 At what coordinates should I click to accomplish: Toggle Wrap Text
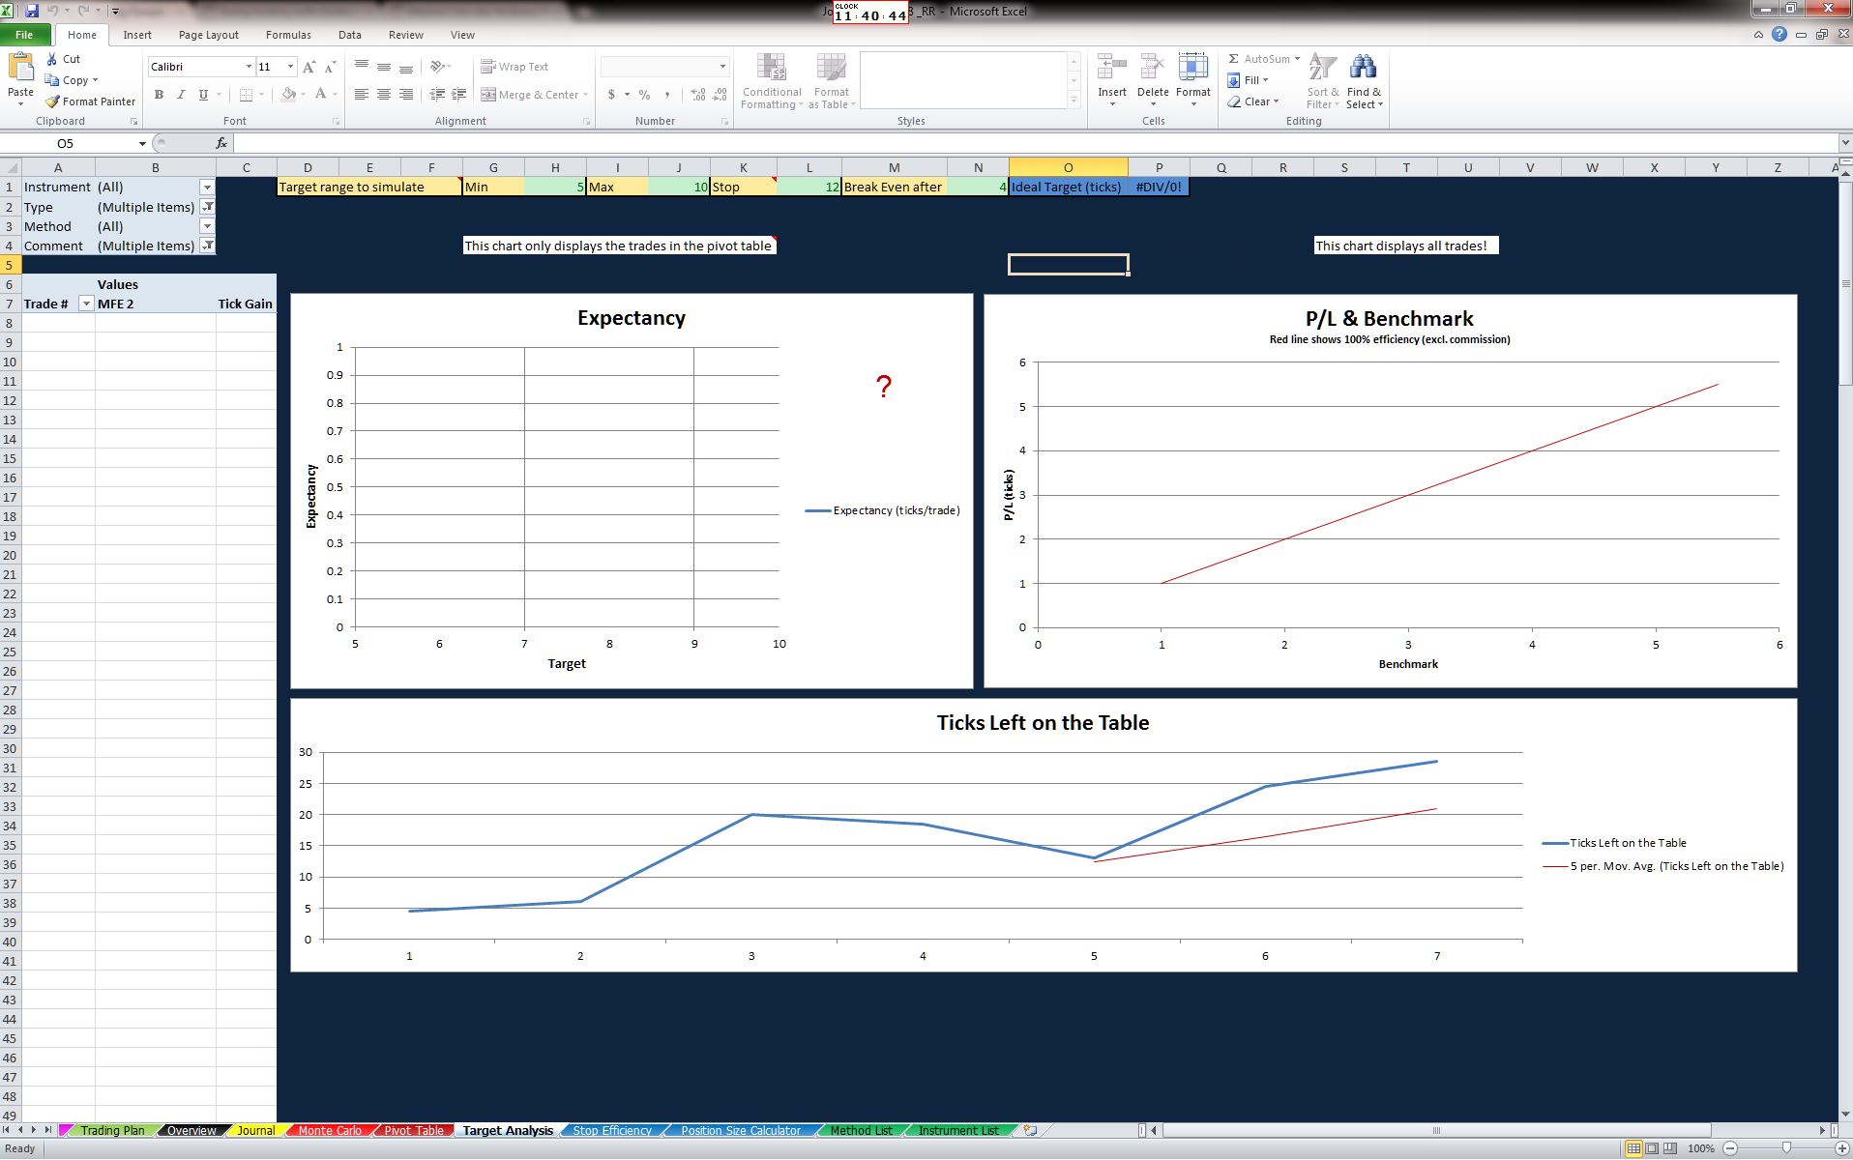(x=515, y=67)
